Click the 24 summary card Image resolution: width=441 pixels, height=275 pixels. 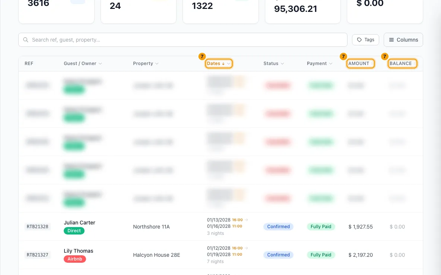coord(139,11)
